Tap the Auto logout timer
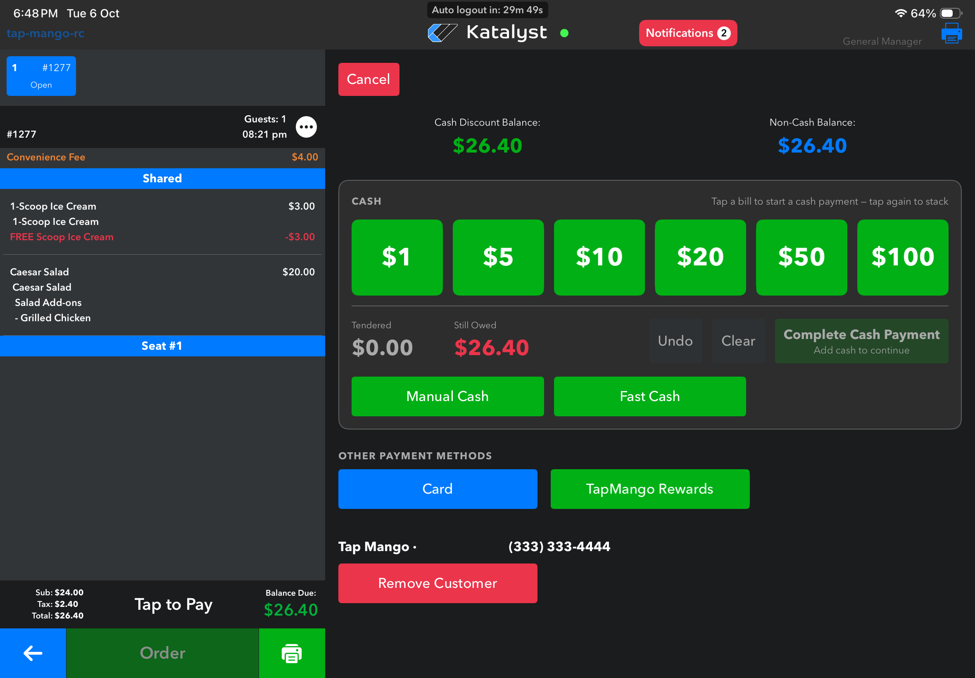975x678 pixels. (x=487, y=10)
